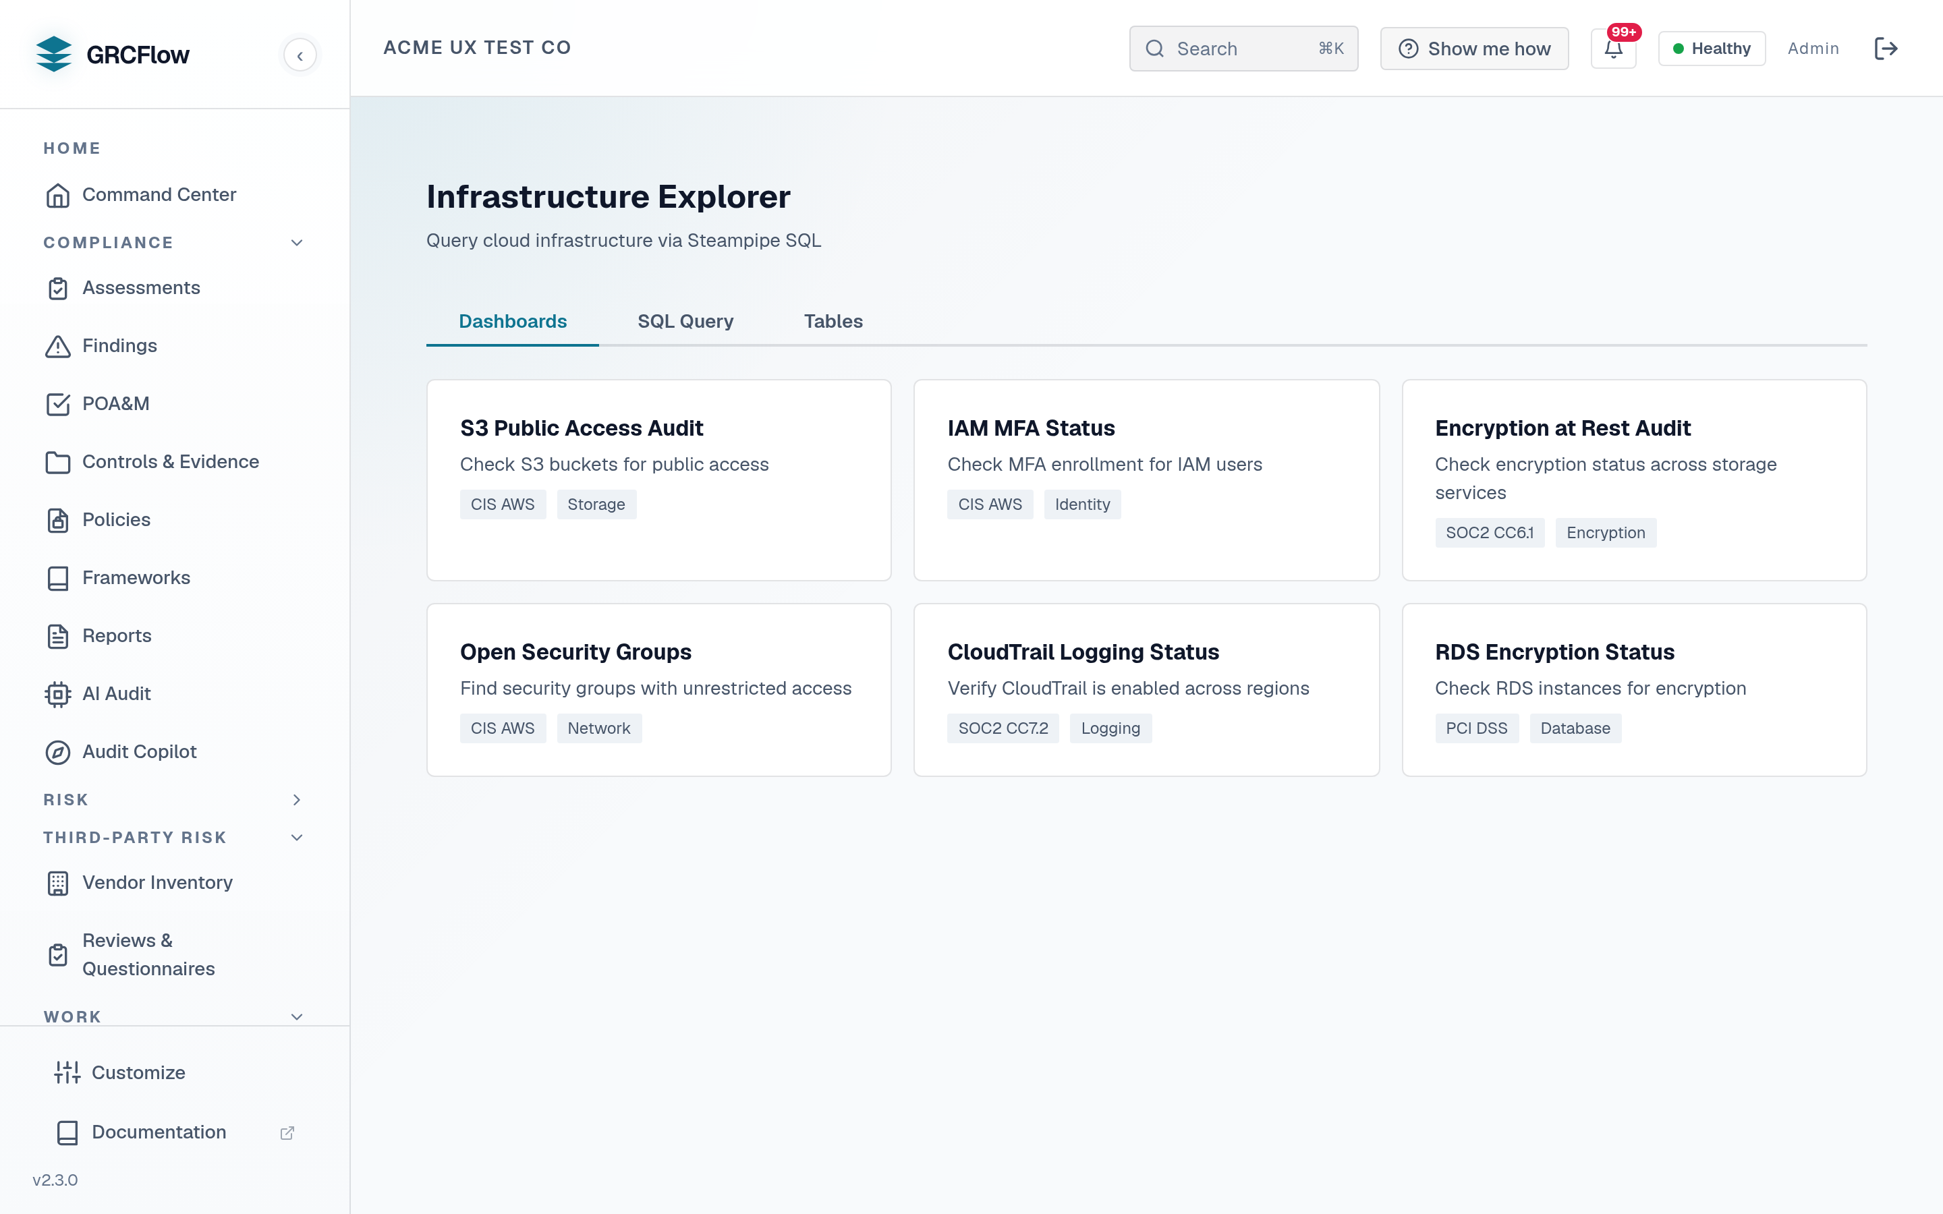
Task: Click the SOC2 CC6.1 tag
Action: click(1490, 533)
